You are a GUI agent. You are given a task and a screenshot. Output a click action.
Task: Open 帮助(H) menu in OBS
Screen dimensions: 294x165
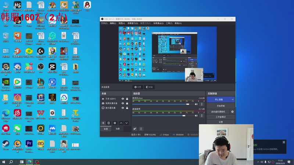[x=178, y=23]
